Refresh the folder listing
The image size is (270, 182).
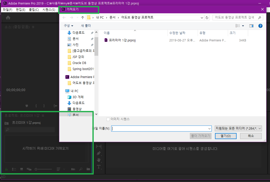pyautogui.click(x=207, y=18)
